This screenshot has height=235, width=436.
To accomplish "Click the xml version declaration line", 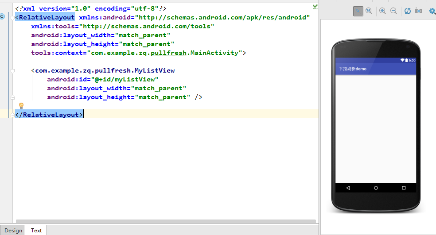I will (91, 8).
